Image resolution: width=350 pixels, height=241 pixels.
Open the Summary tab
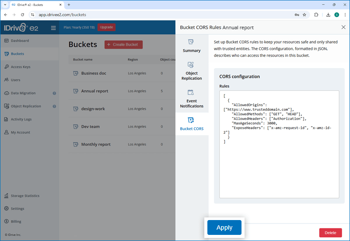[x=192, y=45]
